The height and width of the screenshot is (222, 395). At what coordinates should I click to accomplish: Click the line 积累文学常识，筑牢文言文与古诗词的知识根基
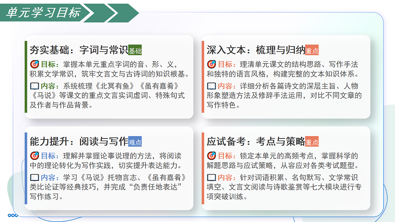point(110,74)
